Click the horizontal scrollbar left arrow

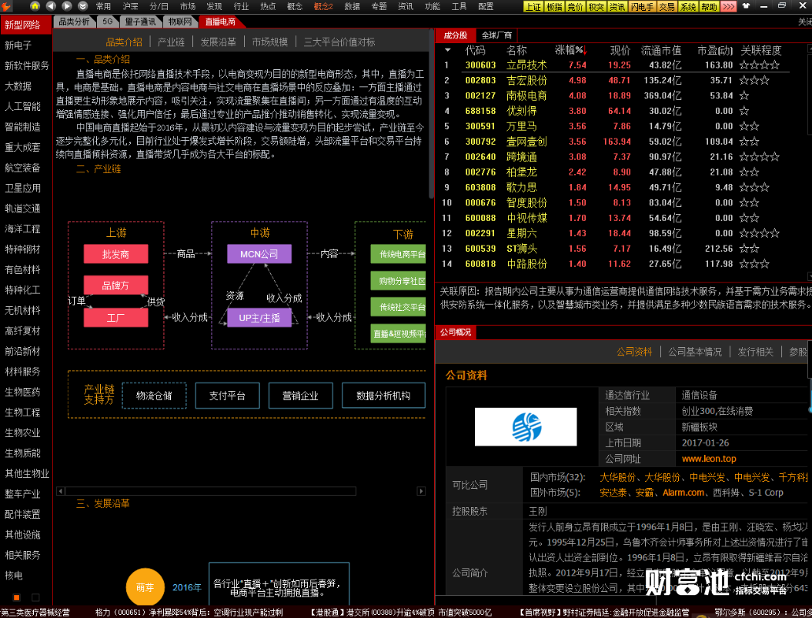(x=61, y=490)
